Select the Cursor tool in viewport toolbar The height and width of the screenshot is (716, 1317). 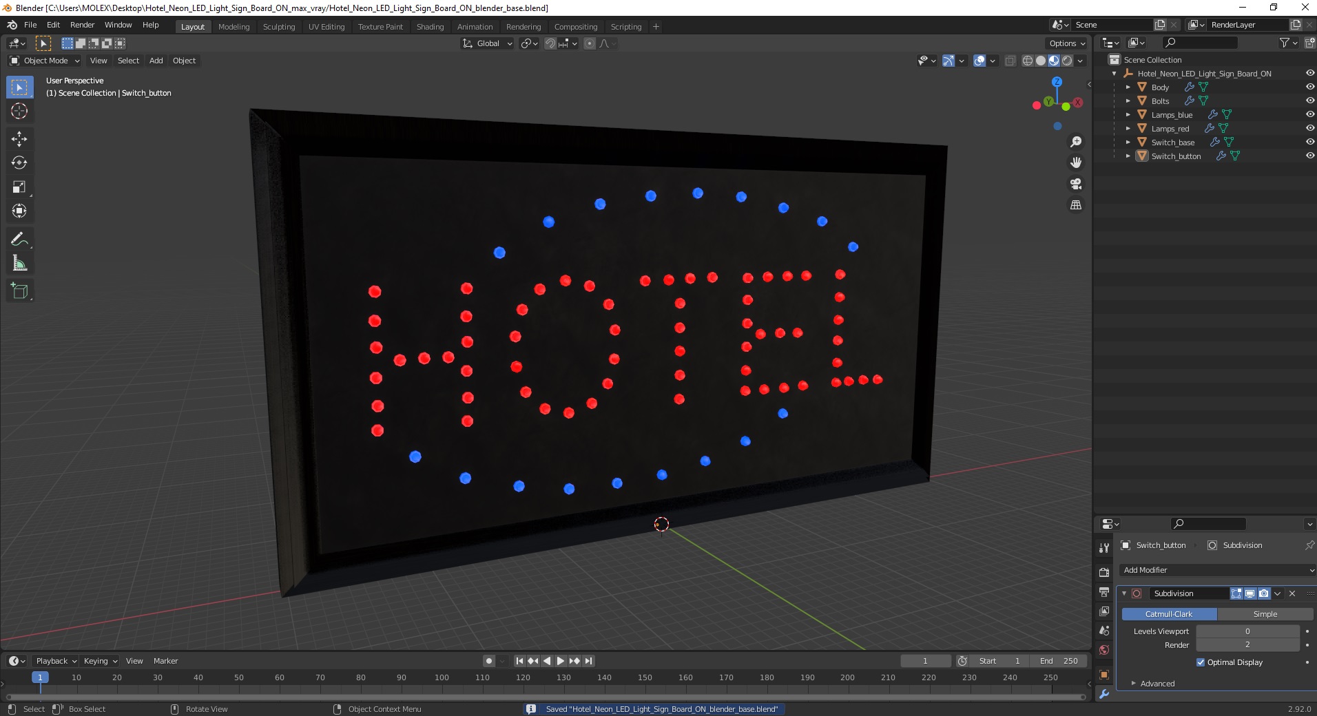tap(19, 111)
